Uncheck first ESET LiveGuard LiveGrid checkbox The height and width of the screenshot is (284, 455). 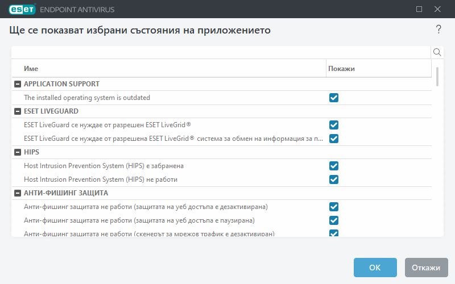pyautogui.click(x=334, y=125)
